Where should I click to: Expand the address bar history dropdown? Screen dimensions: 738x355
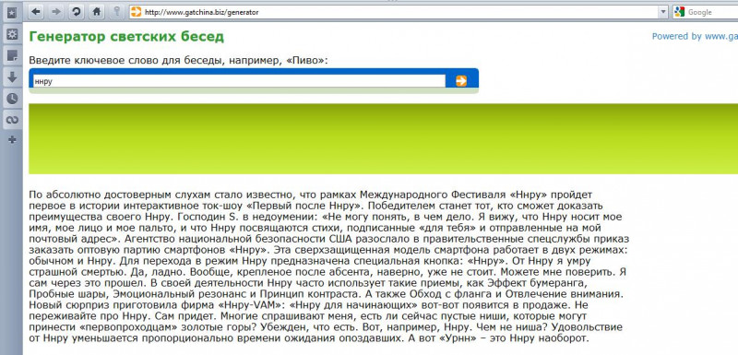(x=663, y=12)
